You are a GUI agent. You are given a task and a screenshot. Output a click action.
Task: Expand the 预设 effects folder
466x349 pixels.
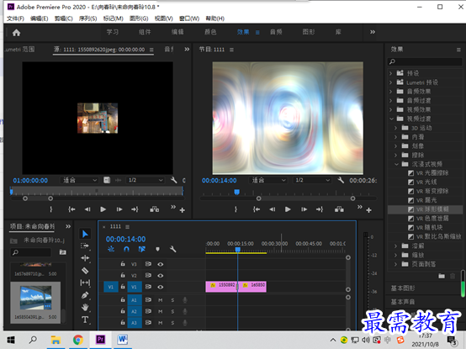[391, 73]
